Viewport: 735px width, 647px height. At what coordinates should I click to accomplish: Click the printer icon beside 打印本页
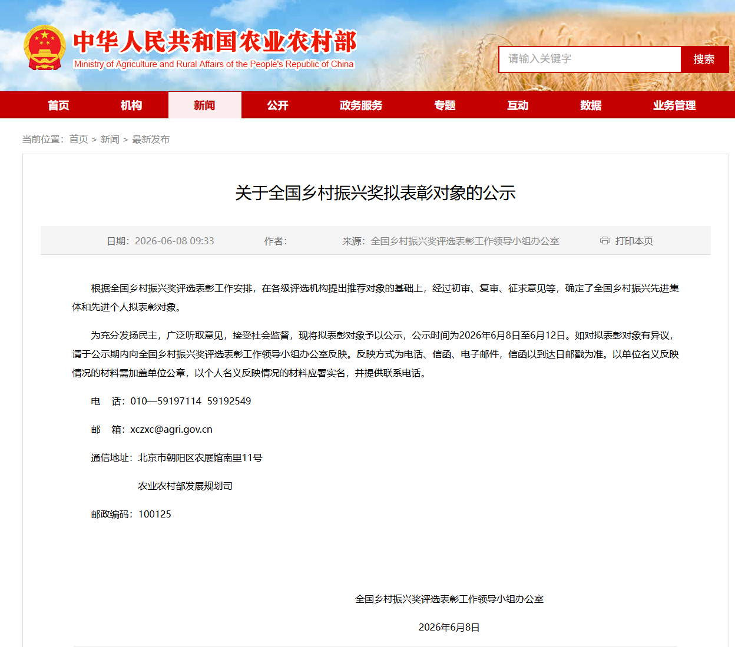[605, 240]
